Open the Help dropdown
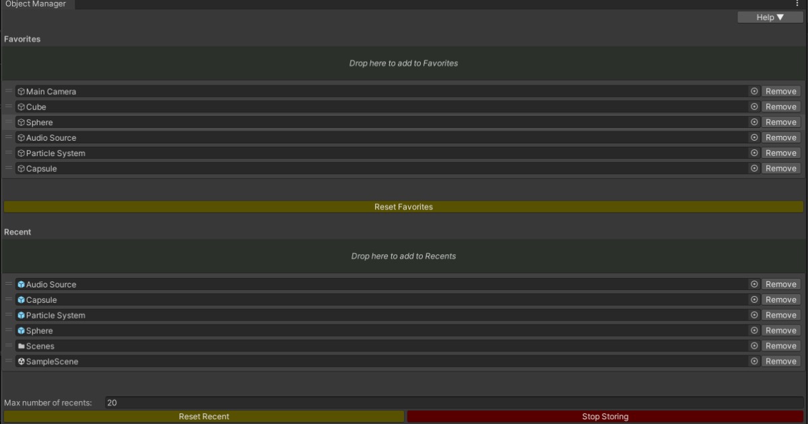808x424 pixels. point(770,17)
